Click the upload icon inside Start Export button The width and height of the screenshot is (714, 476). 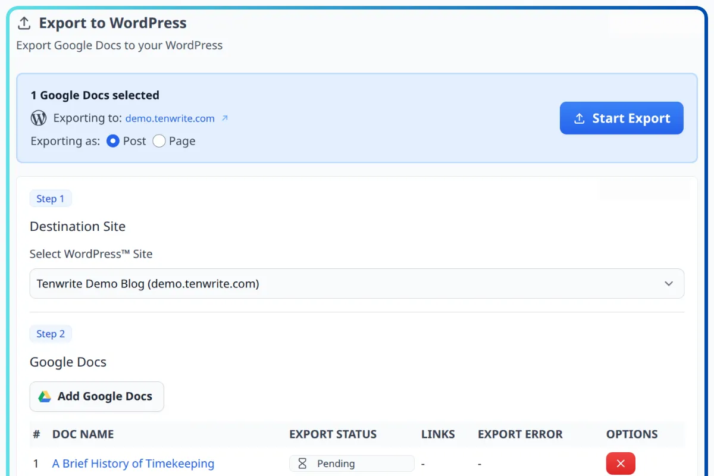click(579, 118)
